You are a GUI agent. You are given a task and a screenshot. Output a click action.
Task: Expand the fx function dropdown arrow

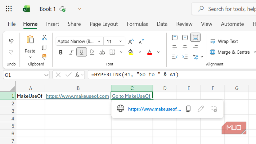click(82, 75)
